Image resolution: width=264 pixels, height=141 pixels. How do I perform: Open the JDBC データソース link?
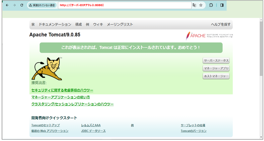click(x=93, y=131)
